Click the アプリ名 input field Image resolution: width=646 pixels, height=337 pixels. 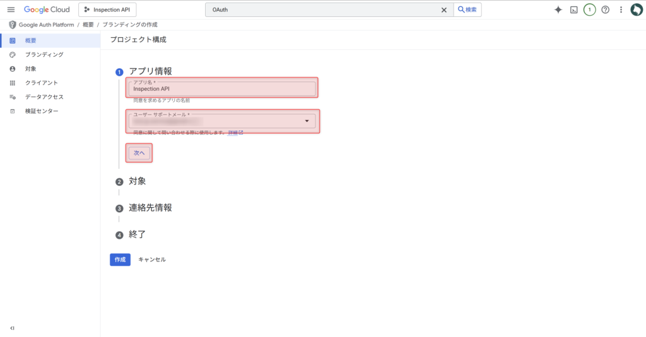pyautogui.click(x=221, y=89)
